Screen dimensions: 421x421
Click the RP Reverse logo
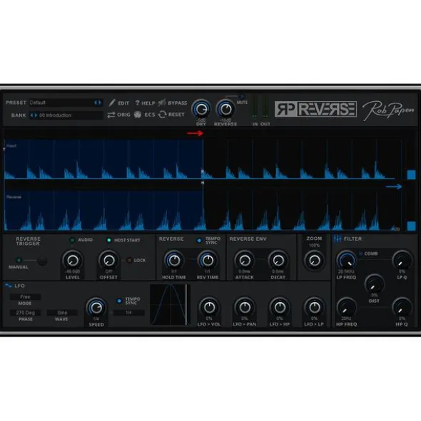(315, 109)
